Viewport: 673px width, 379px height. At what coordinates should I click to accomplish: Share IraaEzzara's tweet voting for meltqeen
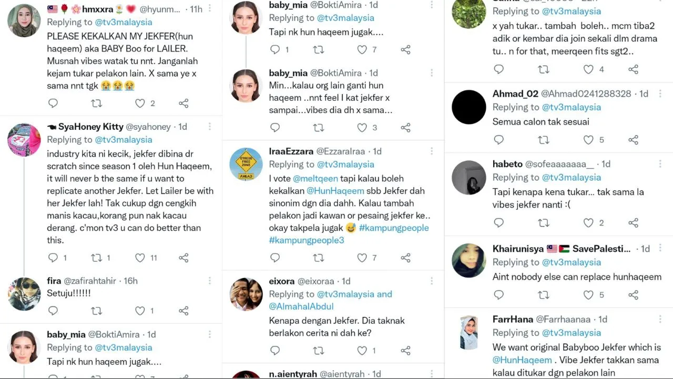point(405,258)
